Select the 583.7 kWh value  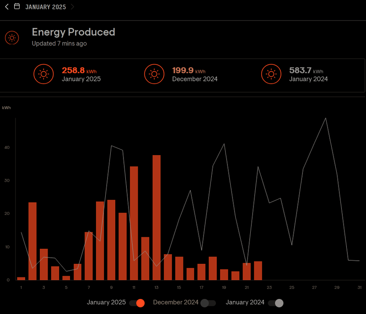(x=306, y=70)
